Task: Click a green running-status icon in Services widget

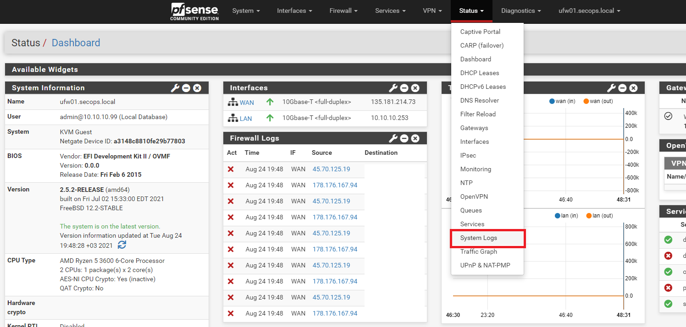Action: (x=668, y=240)
